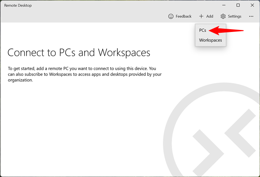The width and height of the screenshot is (260, 177).
Task: Click the Add text label in toolbar
Action: pos(210,16)
